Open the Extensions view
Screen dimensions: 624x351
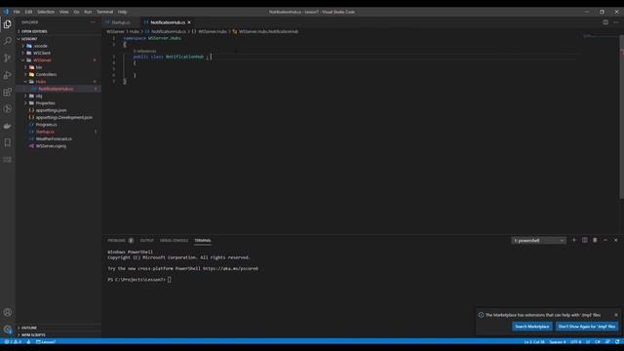click(x=8, y=93)
